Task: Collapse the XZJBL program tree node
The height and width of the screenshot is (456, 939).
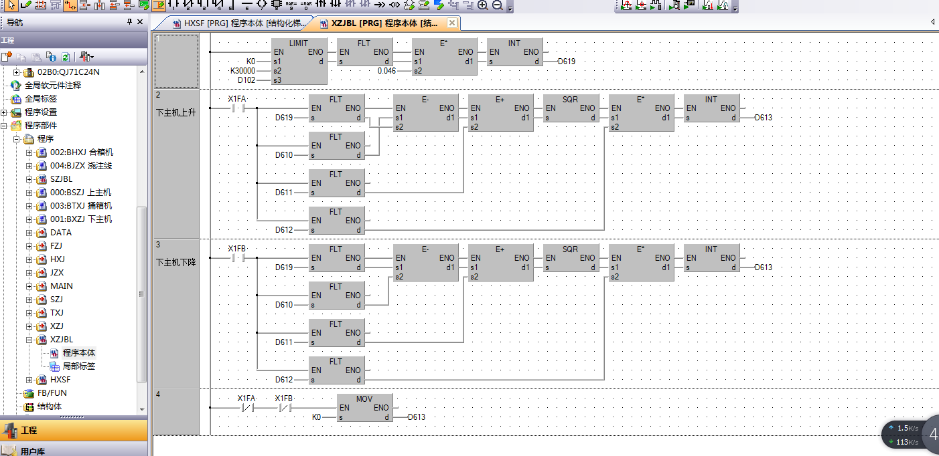Action: tap(29, 340)
